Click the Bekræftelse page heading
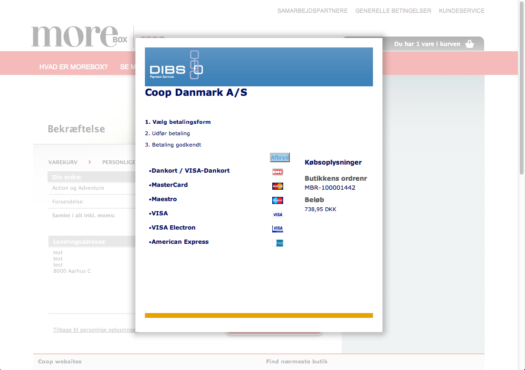The image size is (525, 370). point(76,129)
